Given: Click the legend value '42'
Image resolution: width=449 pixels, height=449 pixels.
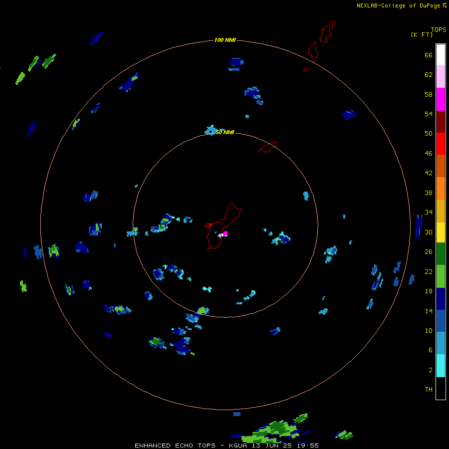Looking at the screenshot, I should pyautogui.click(x=429, y=173).
